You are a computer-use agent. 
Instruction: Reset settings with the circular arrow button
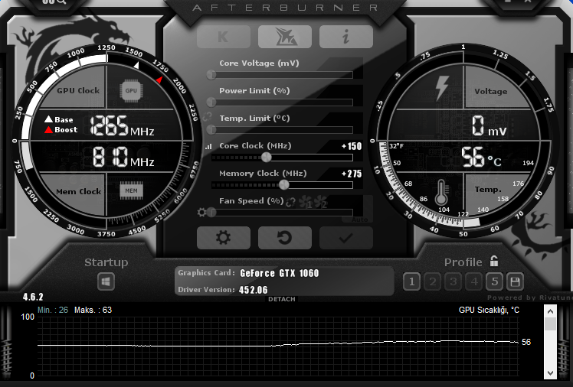tap(285, 238)
